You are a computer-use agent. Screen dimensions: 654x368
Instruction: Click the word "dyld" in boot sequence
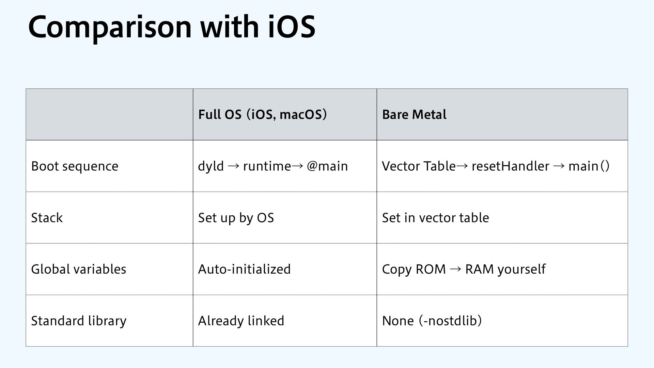tap(211, 166)
